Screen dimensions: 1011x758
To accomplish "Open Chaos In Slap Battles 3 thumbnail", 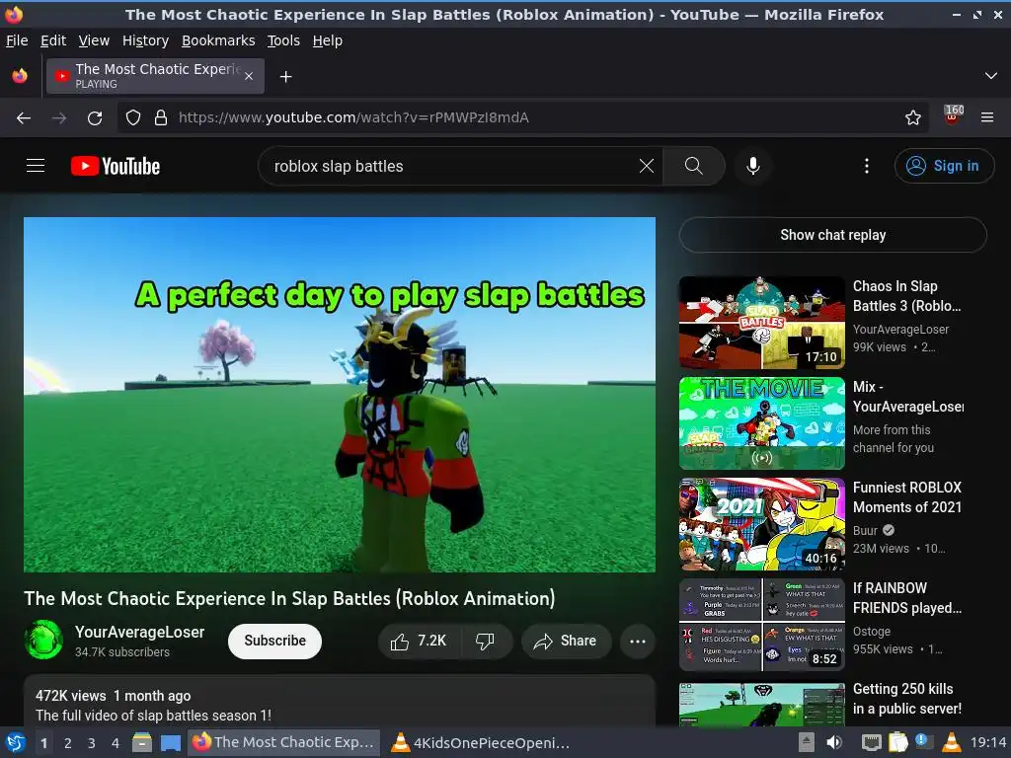I will click(761, 323).
